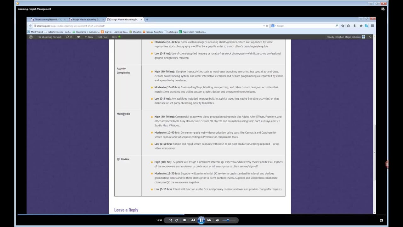The height and width of the screenshot is (227, 403).
Task: Open the LMS Login bookmark
Action: (171, 32)
